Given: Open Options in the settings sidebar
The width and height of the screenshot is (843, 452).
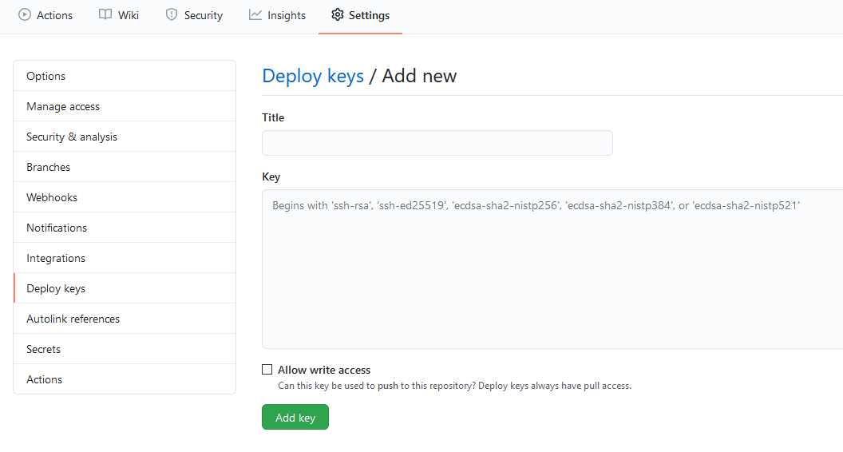Looking at the screenshot, I should coord(125,76).
